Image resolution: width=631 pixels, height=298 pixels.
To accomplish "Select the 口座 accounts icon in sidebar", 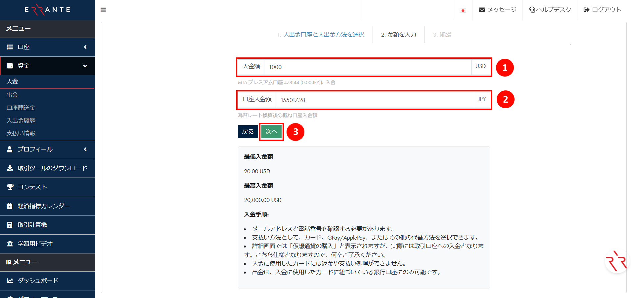I will coord(10,47).
